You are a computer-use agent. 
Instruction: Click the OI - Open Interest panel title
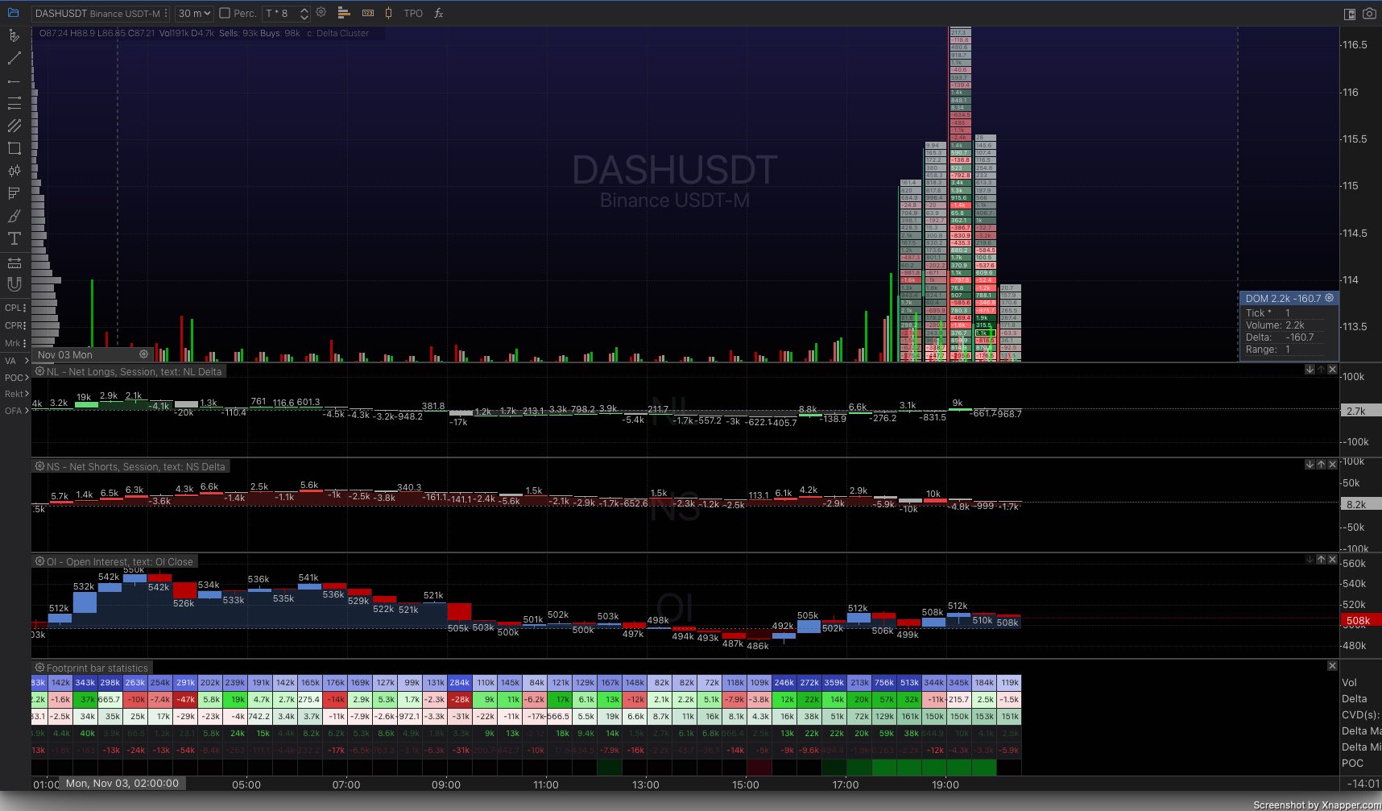tap(120, 561)
